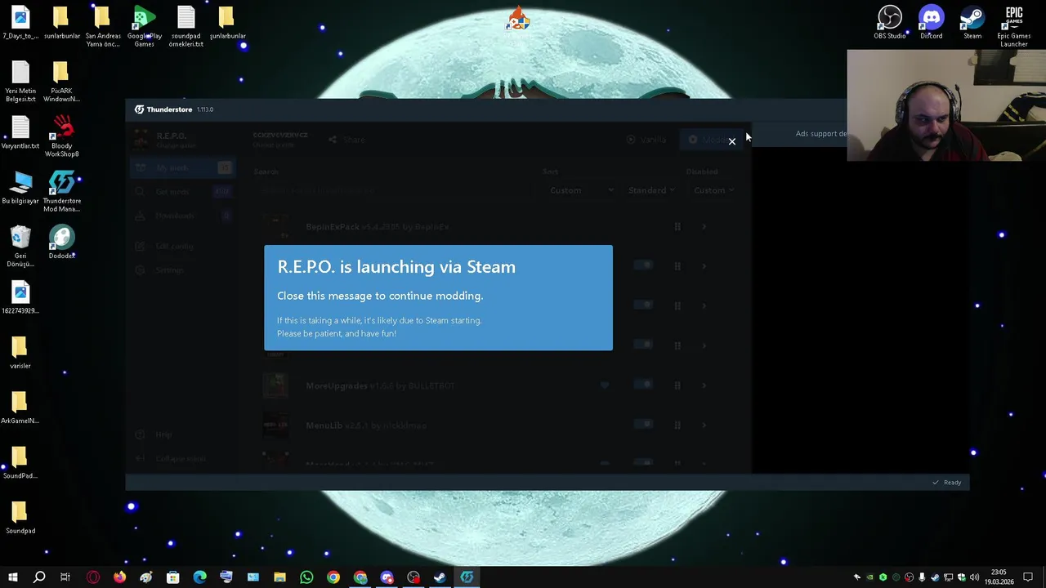Screen dimensions: 1046x588
Task: Open File Explorer from the taskbar
Action: [279, 577]
